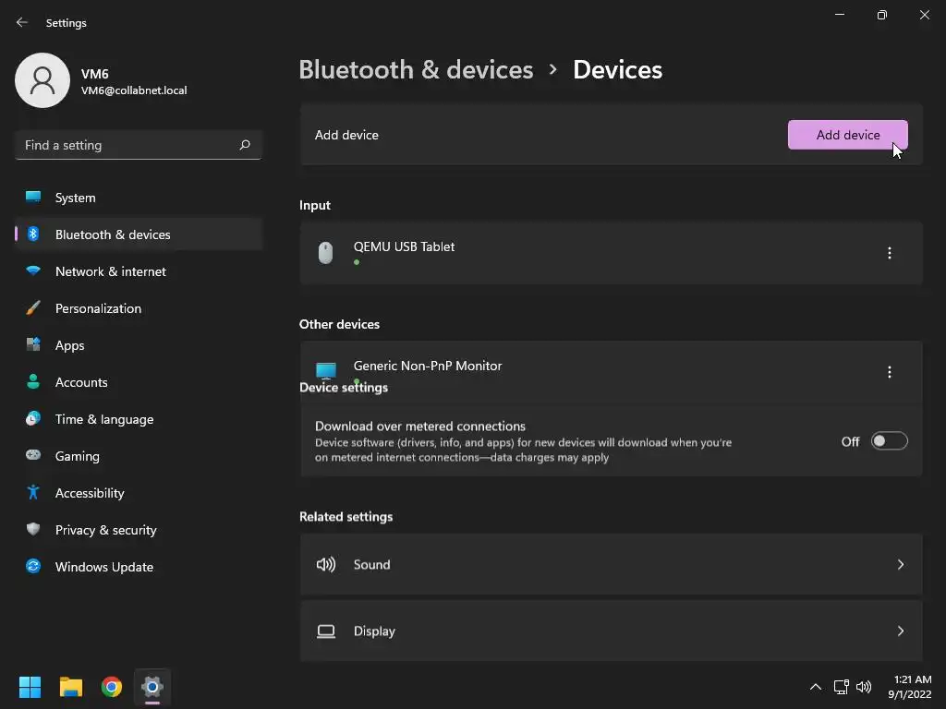Click the Find a setting search box
Screen dimensions: 946x709
coord(127,145)
